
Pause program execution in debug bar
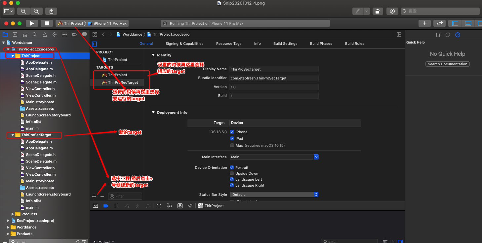point(116,206)
